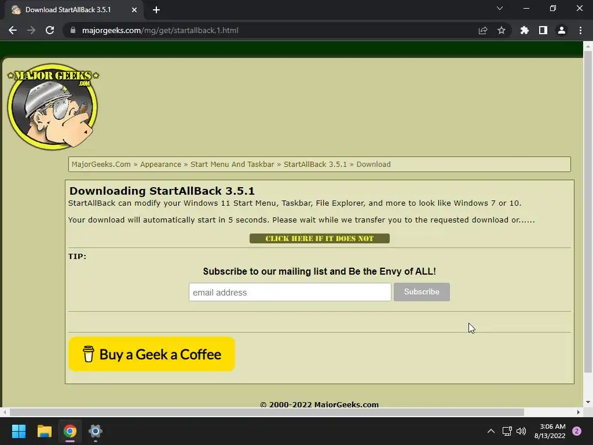Open Settings gear in taskbar
This screenshot has width=593, height=445.
coord(96,431)
